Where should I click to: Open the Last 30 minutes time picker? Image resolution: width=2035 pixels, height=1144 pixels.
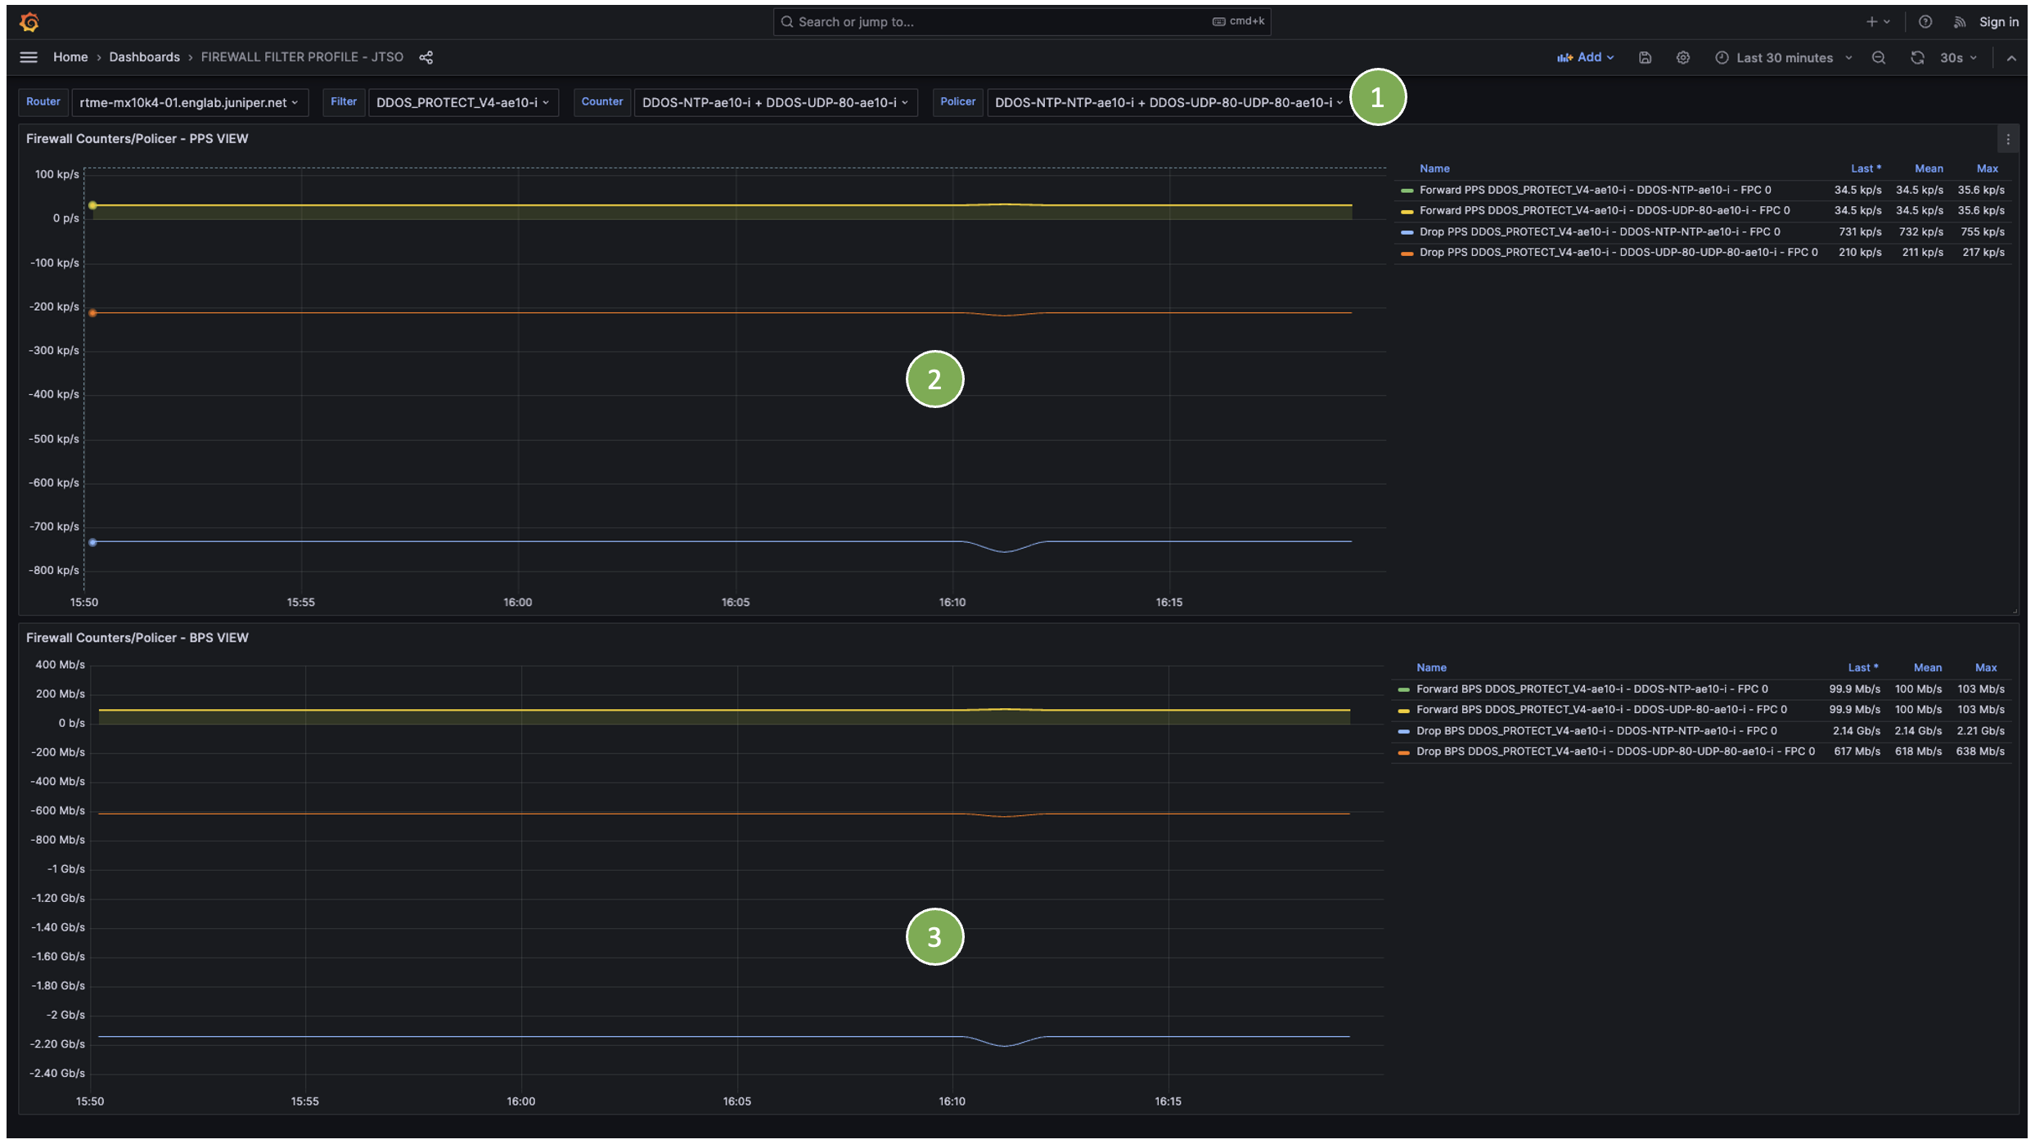[x=1784, y=57]
